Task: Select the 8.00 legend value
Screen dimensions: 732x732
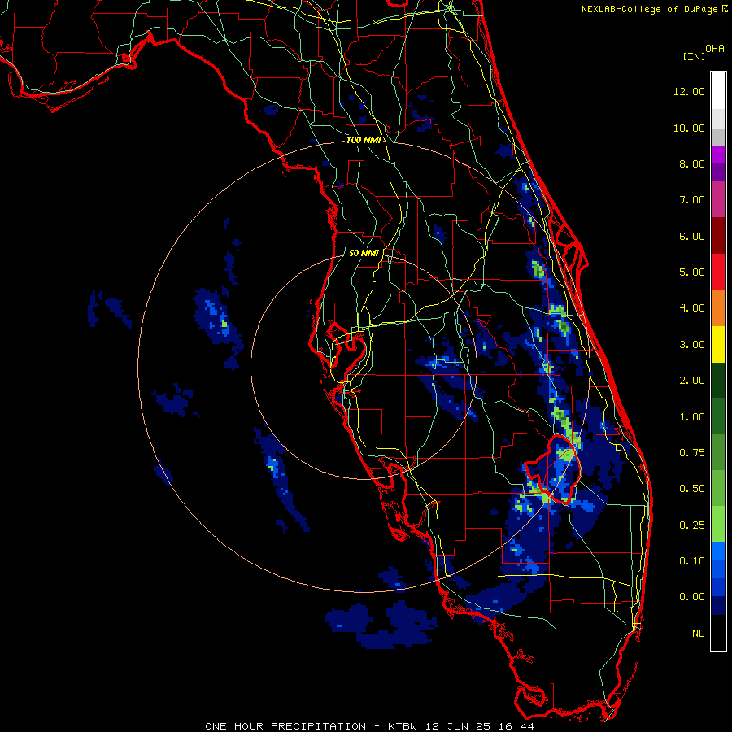Action: [692, 163]
